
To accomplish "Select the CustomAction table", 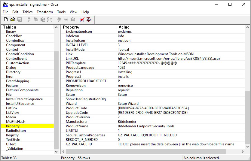I will pos(17,63).
